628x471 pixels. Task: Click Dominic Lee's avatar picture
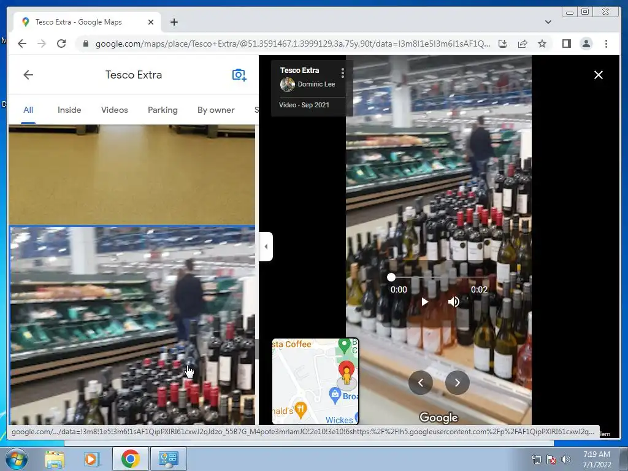point(288,84)
